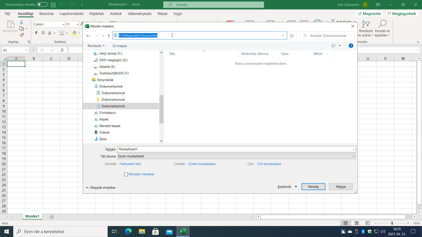
Task: Switch to the Adatok ribbon tab
Action: click(x=116, y=14)
